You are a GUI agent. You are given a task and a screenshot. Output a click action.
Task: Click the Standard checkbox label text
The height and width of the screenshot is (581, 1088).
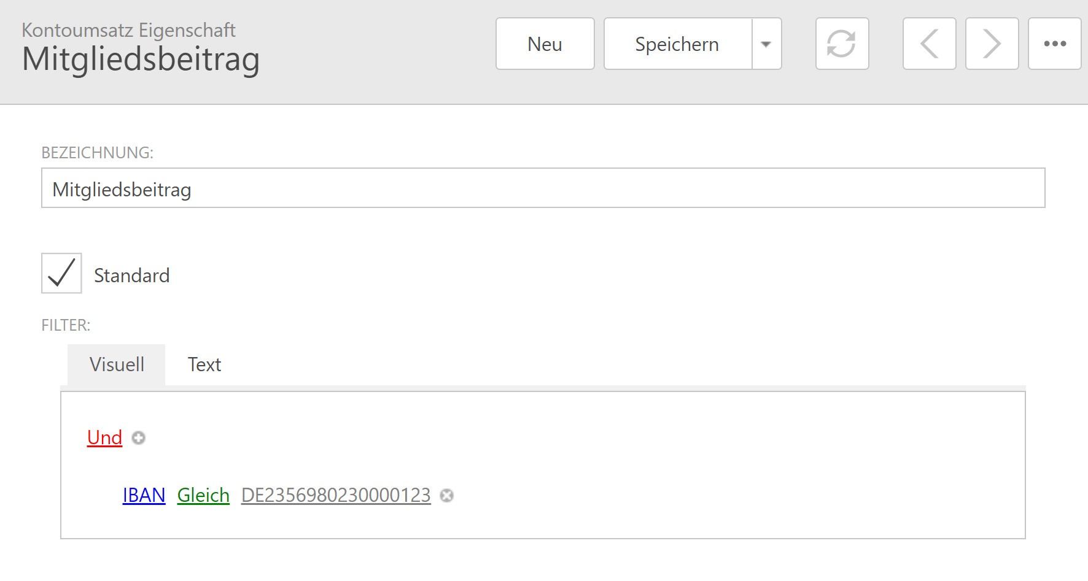coord(131,275)
